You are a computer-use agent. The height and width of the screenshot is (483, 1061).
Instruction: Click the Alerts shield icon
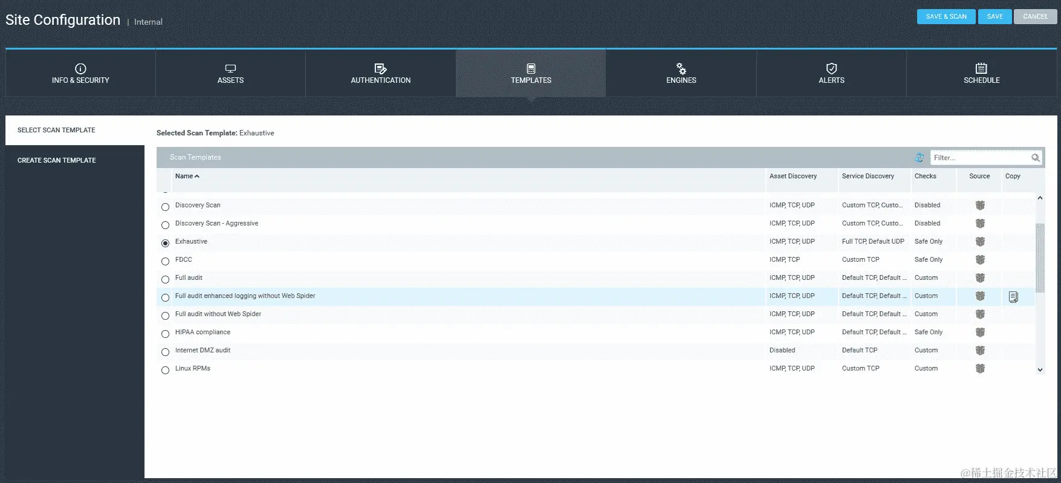831,68
